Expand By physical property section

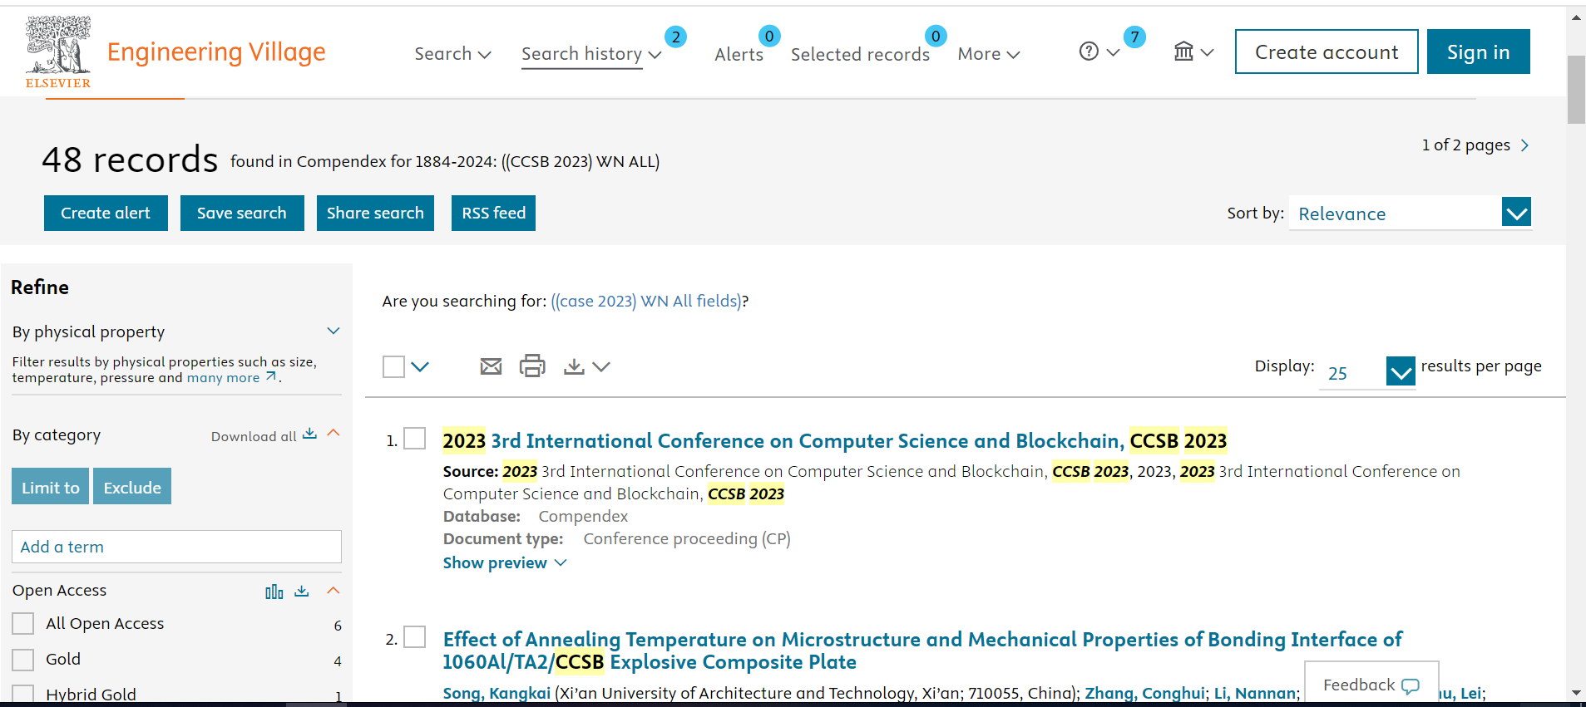[334, 331]
